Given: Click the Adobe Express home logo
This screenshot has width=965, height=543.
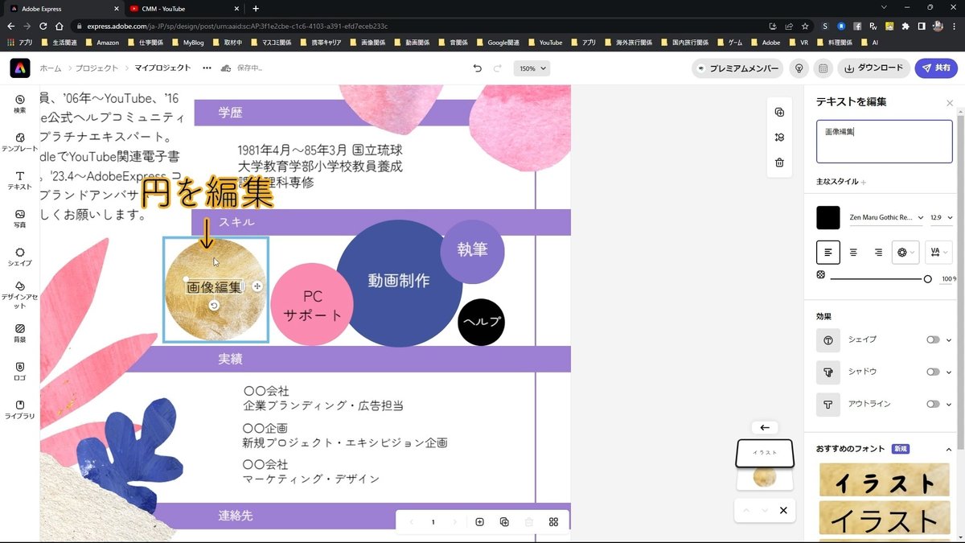Looking at the screenshot, I should click(20, 68).
